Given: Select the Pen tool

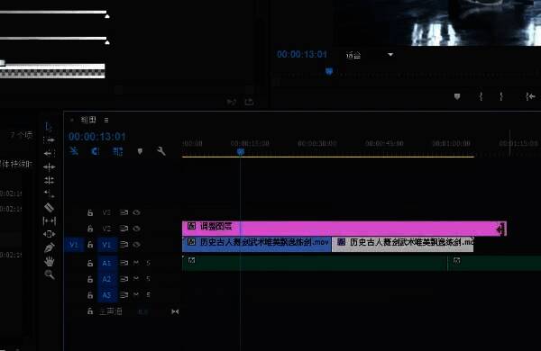Looking at the screenshot, I should pyautogui.click(x=49, y=247).
